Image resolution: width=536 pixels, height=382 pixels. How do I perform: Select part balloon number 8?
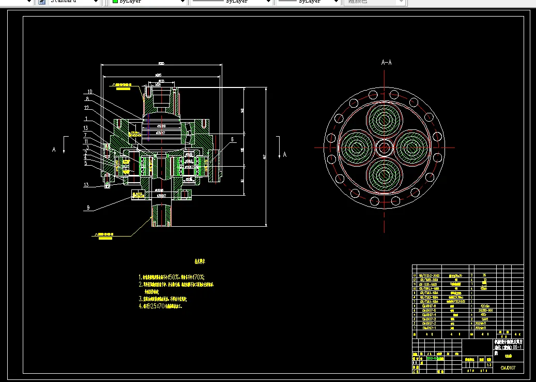(x=87, y=99)
